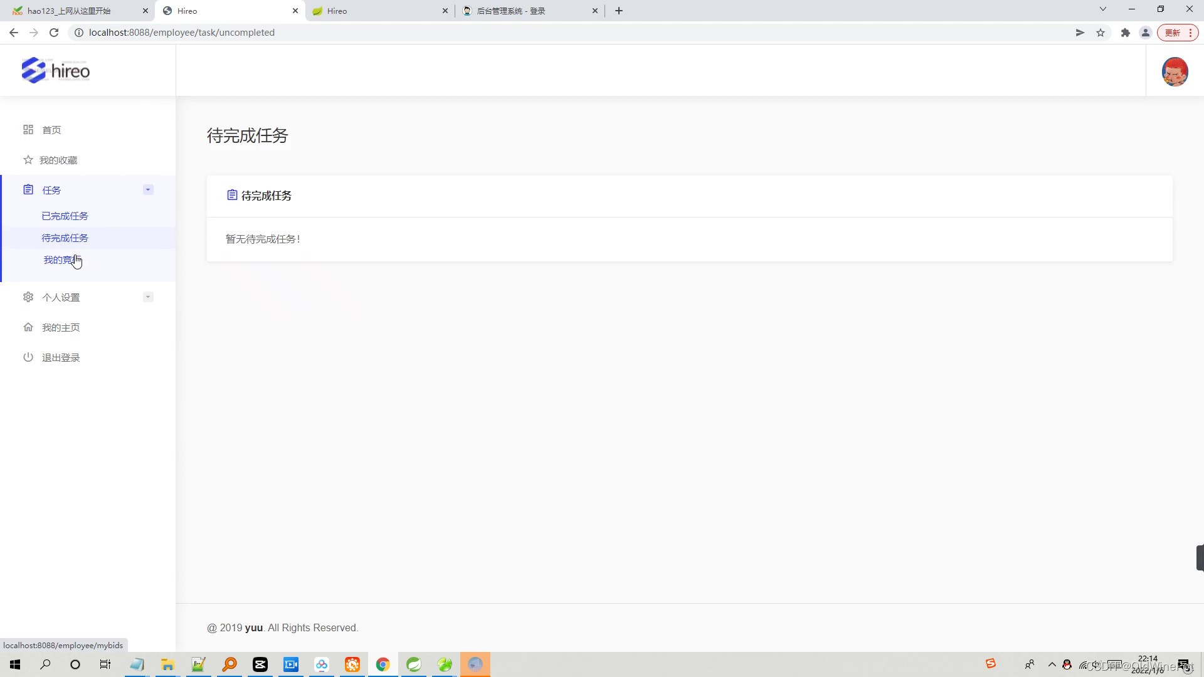Click the home icon for 我的主页
This screenshot has height=677, width=1204.
(28, 327)
